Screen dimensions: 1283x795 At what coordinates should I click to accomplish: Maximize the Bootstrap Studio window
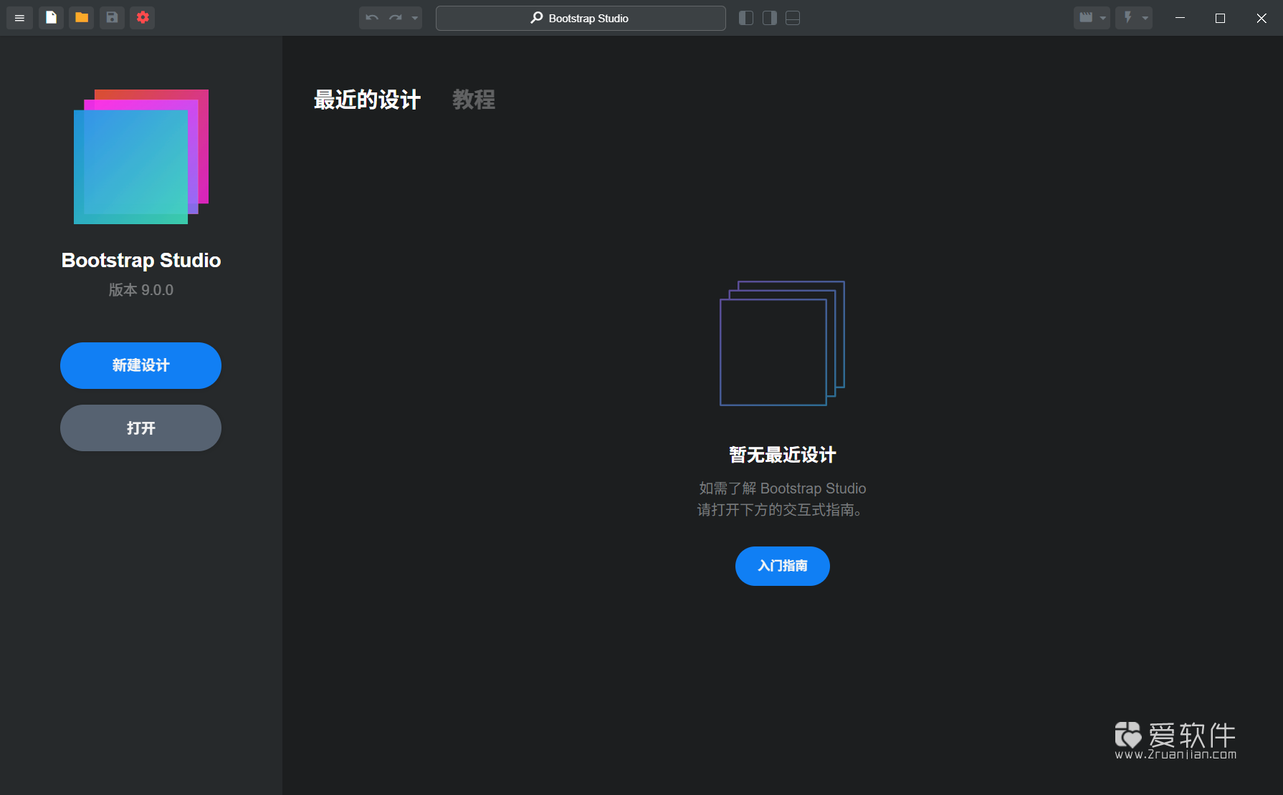[1220, 18]
